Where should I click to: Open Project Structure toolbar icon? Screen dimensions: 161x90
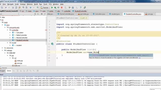click(73, 7)
